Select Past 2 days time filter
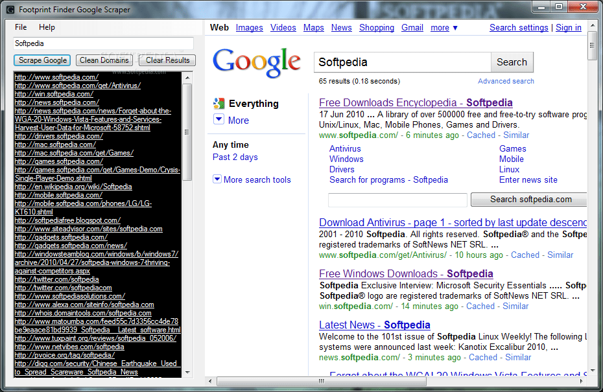The height and width of the screenshot is (392, 603). coord(235,157)
